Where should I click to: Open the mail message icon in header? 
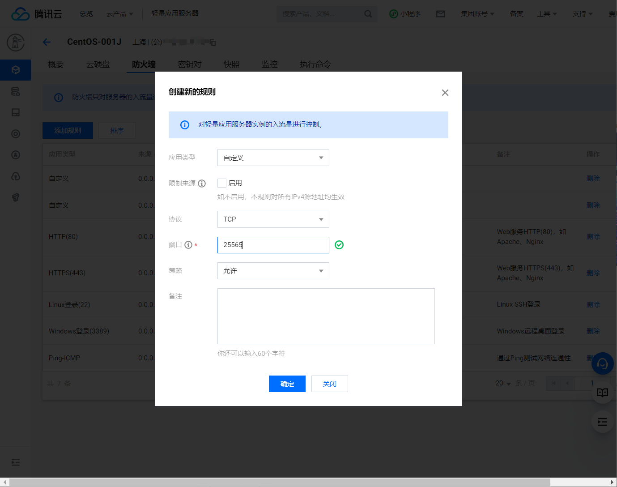(x=441, y=14)
